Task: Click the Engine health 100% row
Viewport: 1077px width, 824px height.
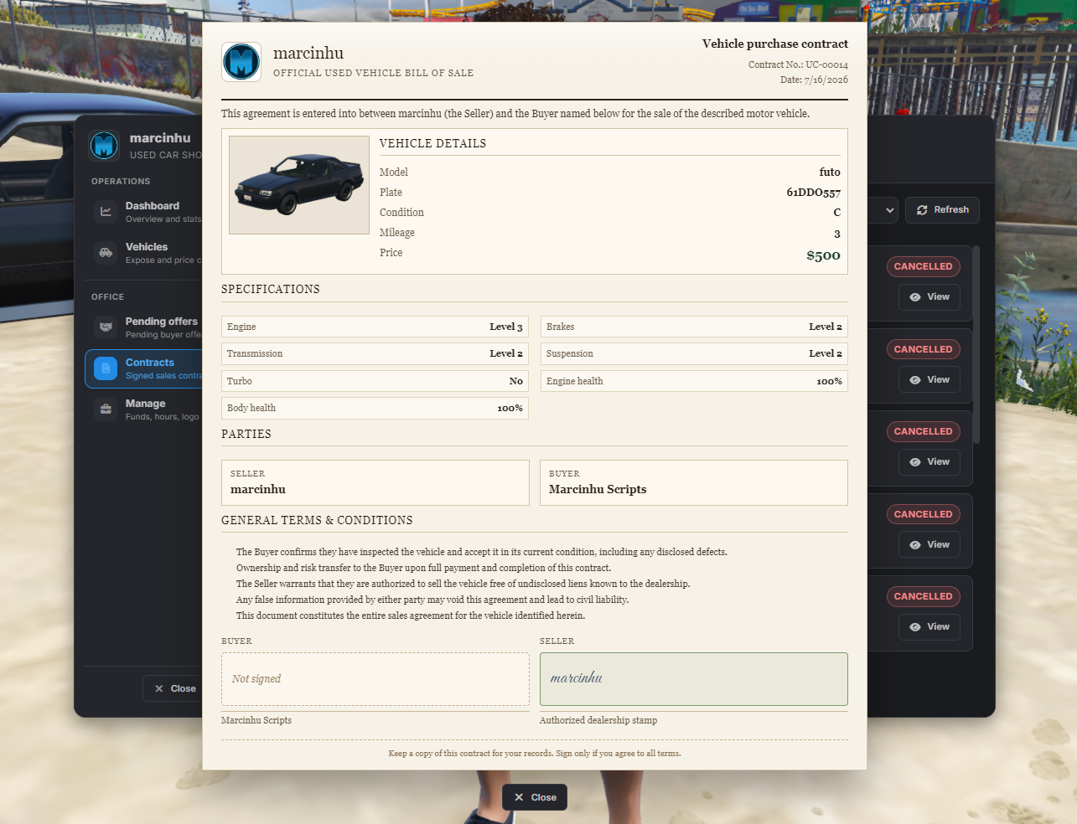Action: [x=694, y=381]
